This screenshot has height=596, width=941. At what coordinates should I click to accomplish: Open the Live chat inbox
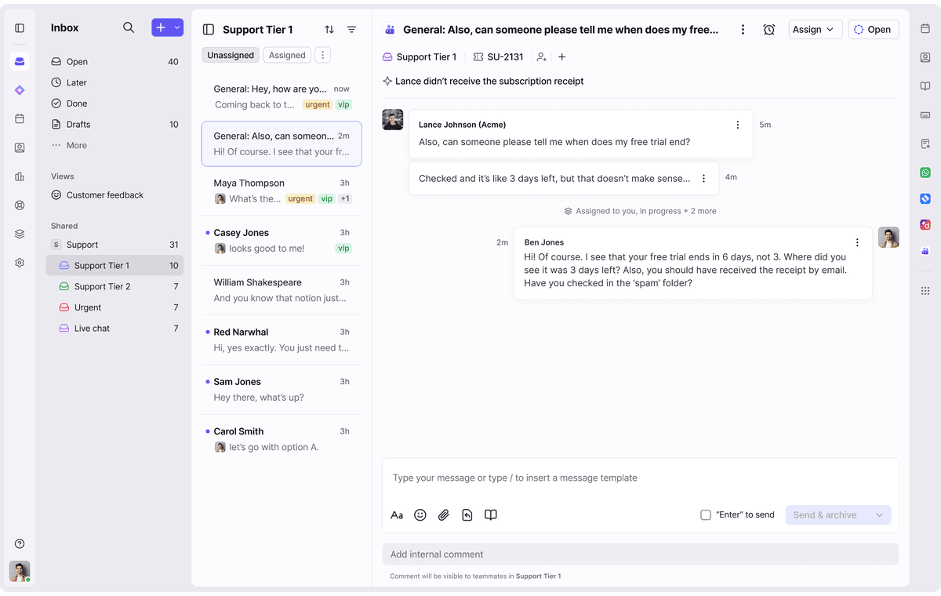pyautogui.click(x=114, y=329)
